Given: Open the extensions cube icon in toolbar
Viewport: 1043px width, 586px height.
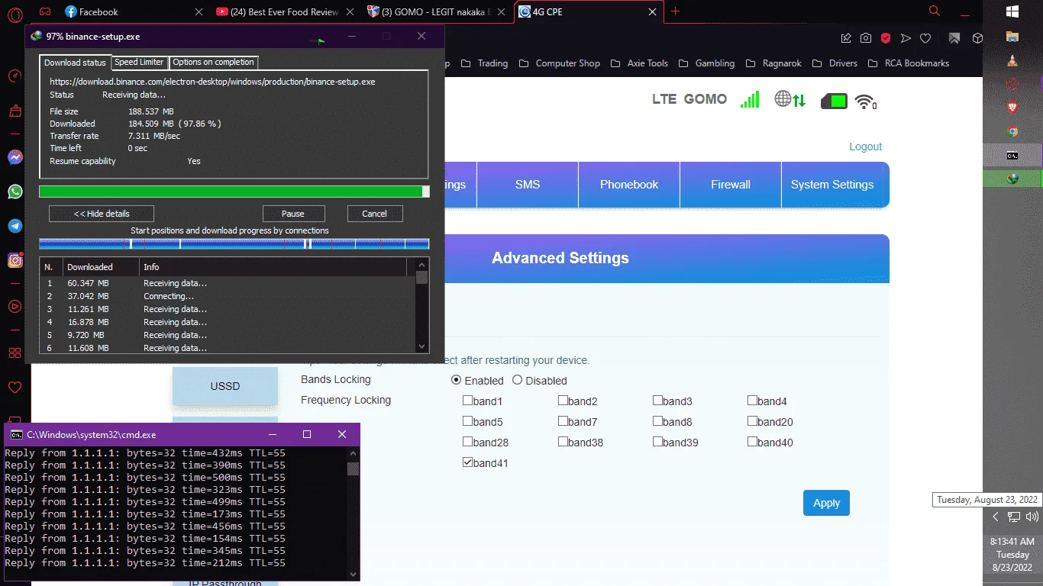Looking at the screenshot, I should click(x=977, y=38).
